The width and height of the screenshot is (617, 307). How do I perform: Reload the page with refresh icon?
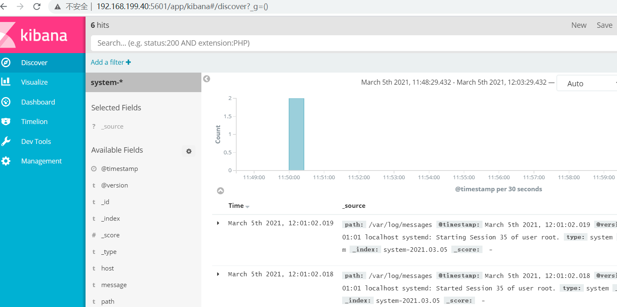(x=37, y=6)
